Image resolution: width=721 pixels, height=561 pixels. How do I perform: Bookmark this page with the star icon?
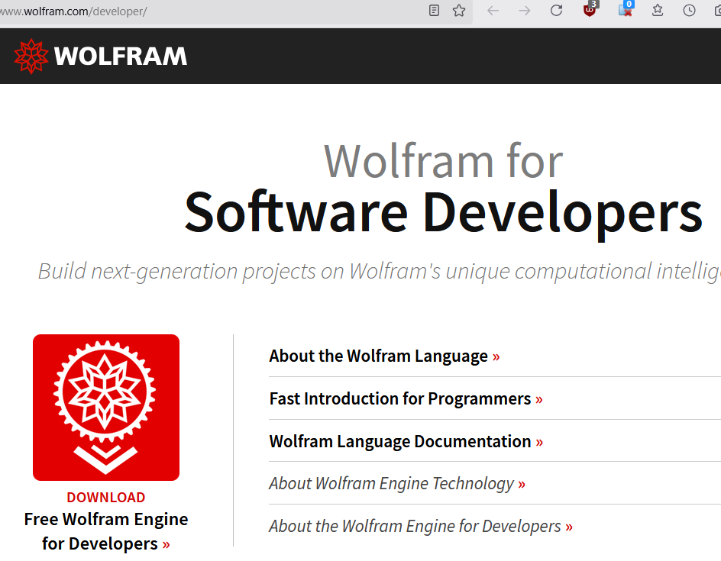[x=459, y=10]
